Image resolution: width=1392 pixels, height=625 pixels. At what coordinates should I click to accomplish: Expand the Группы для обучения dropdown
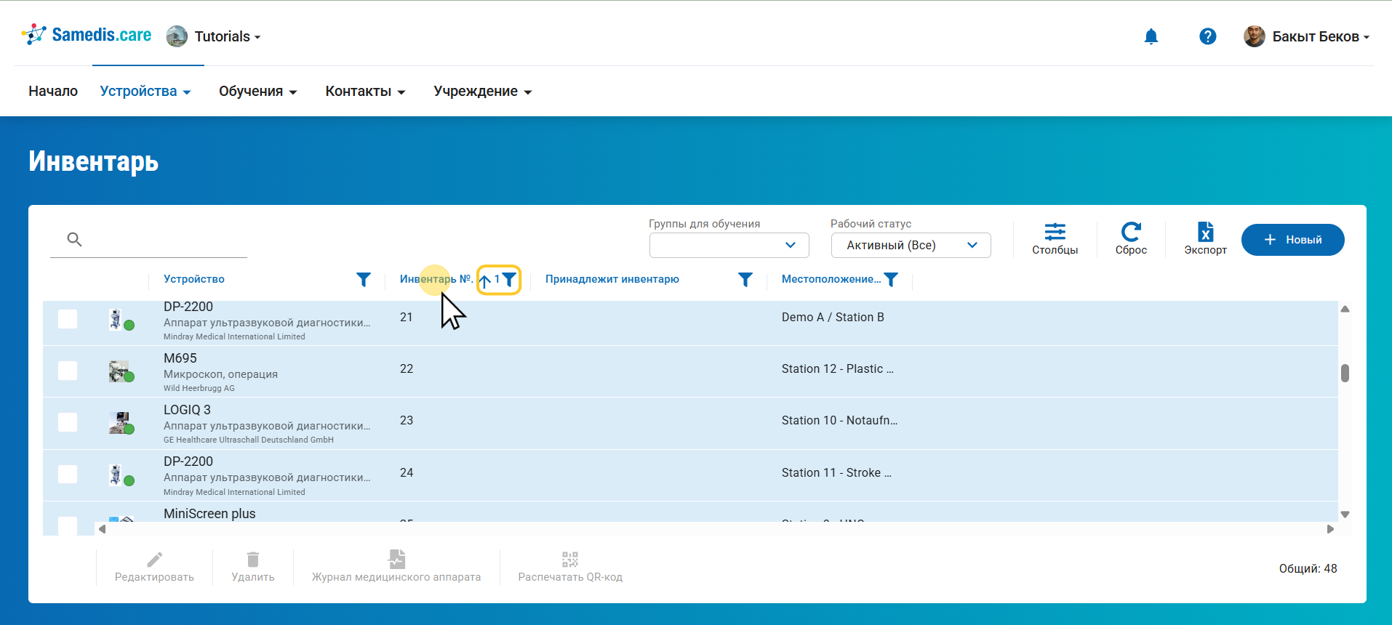(x=729, y=246)
